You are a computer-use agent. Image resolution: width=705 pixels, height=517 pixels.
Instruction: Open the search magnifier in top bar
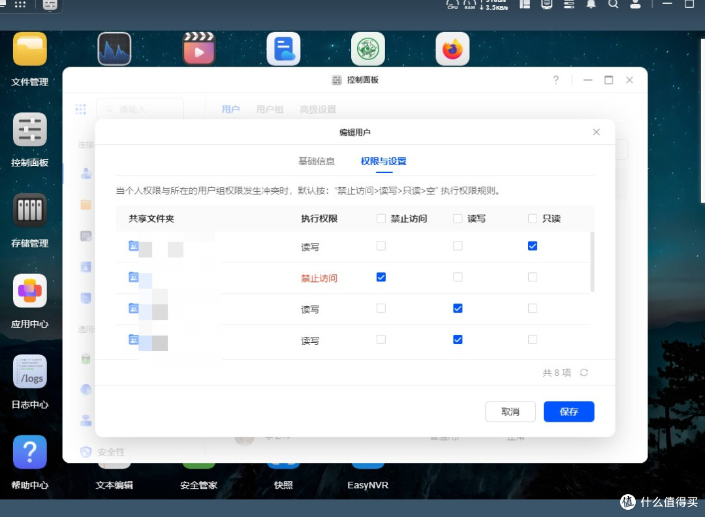[613, 5]
